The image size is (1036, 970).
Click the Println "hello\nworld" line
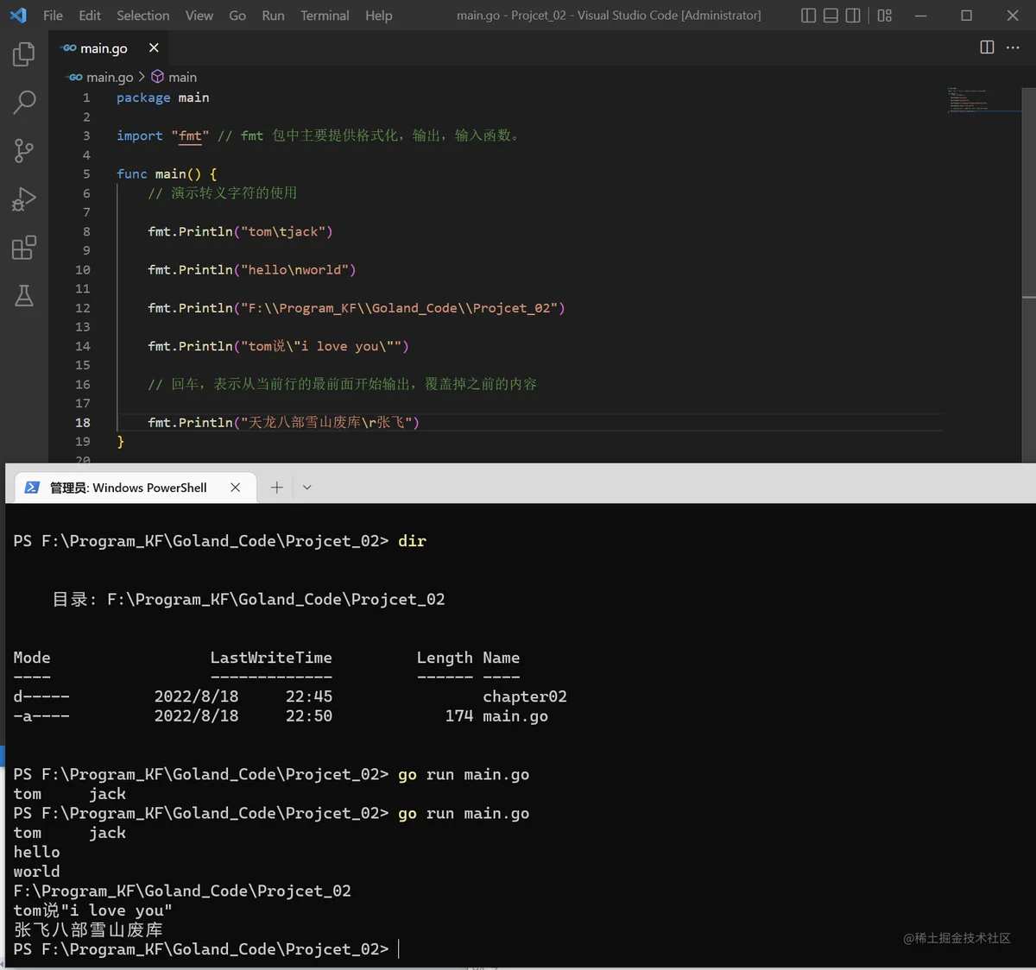click(x=251, y=269)
